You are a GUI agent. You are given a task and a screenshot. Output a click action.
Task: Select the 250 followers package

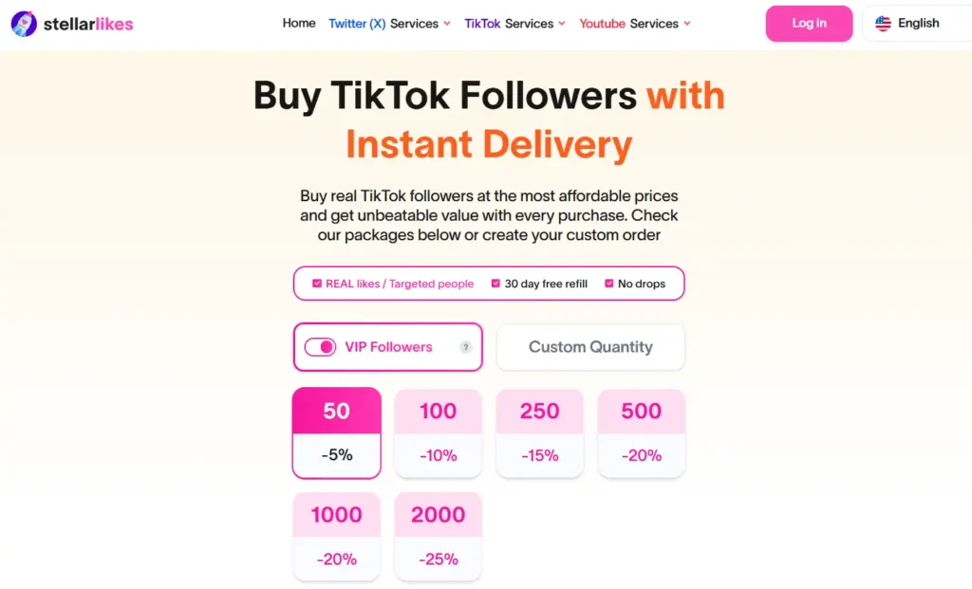point(539,433)
